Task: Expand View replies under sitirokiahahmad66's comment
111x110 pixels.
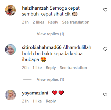Action: (x=51, y=79)
